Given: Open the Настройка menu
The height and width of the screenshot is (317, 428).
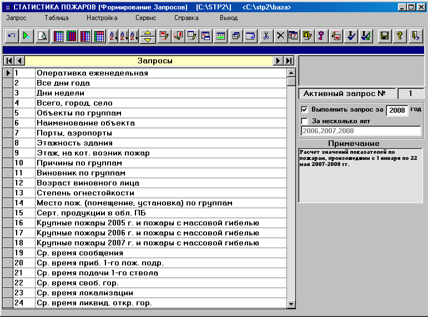Looking at the screenshot, I should [x=102, y=18].
